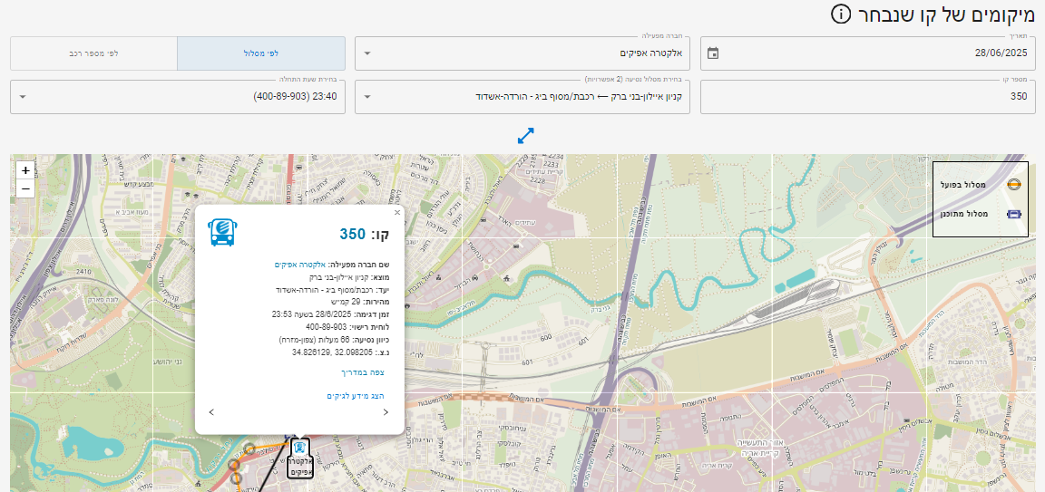Click the זמן דגימה sample time line

point(330,314)
